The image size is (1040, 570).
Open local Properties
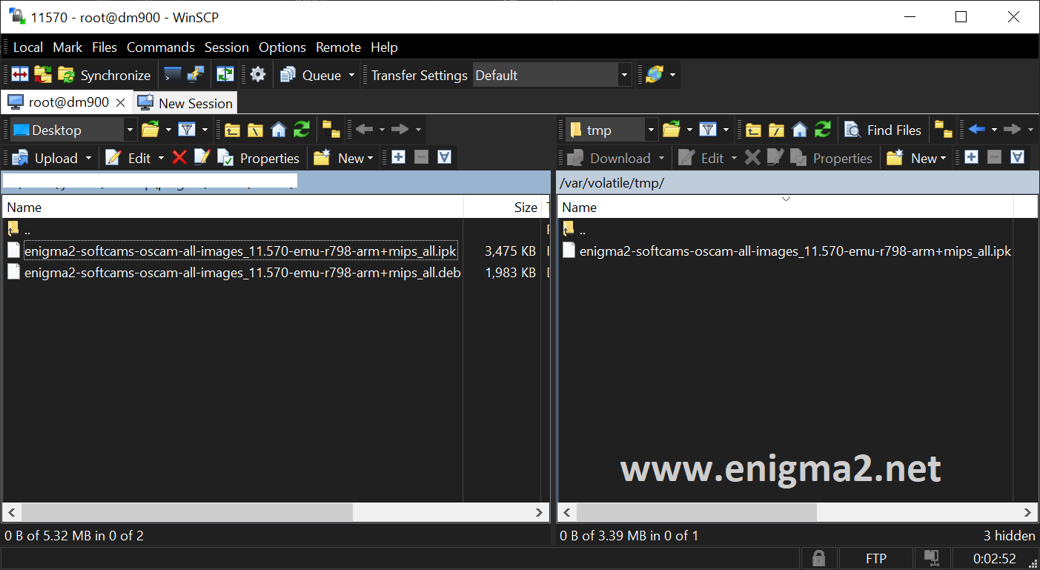coord(259,158)
